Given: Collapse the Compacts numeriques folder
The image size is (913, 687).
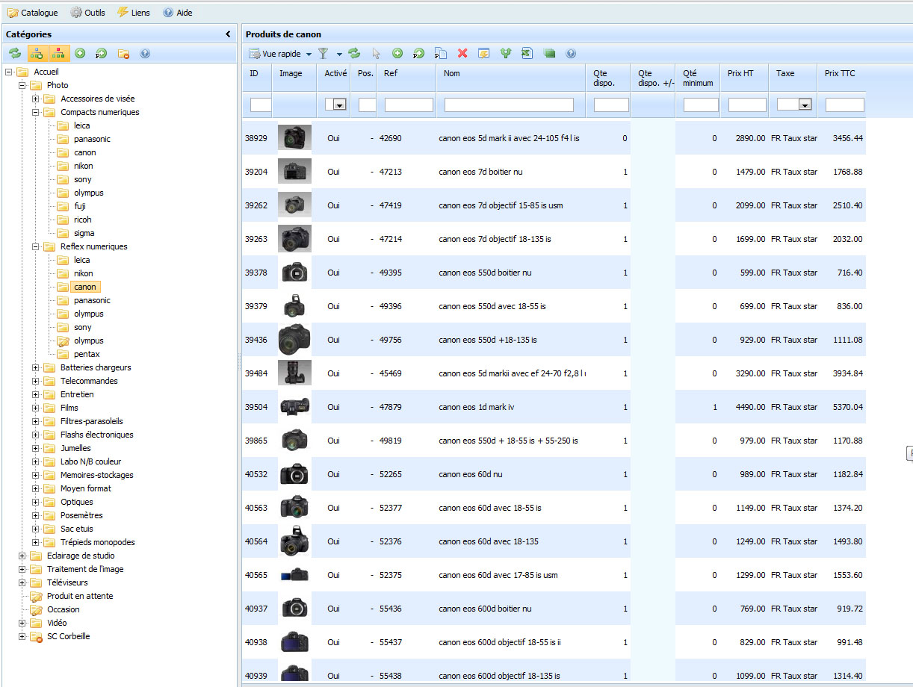Looking at the screenshot, I should tap(35, 112).
